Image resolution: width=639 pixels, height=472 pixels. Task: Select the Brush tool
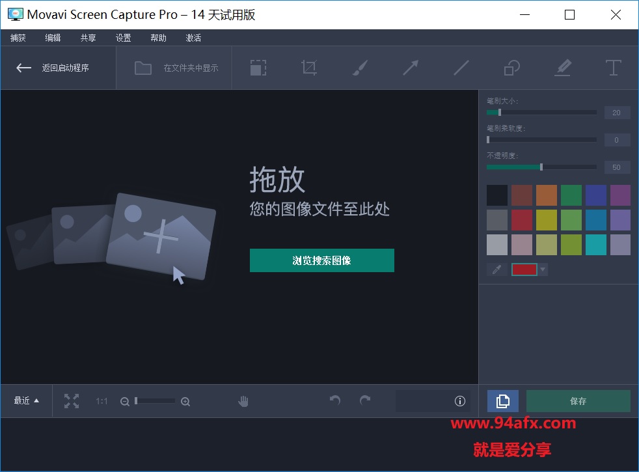tap(360, 68)
